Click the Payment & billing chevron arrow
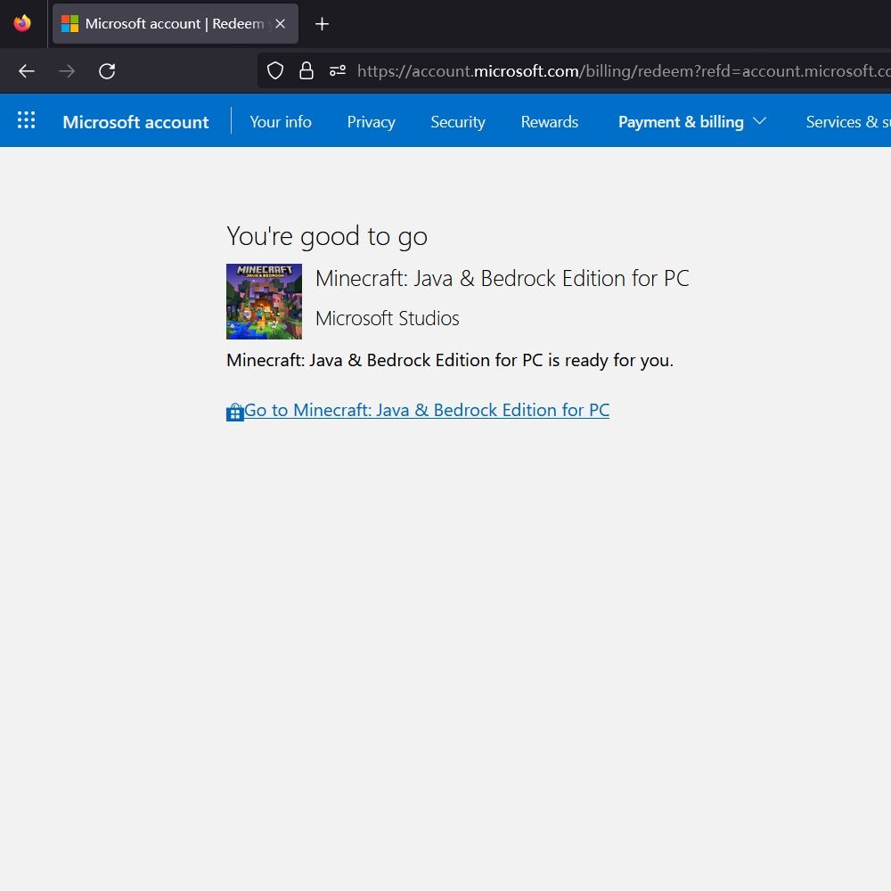This screenshot has width=891, height=891. click(x=760, y=121)
